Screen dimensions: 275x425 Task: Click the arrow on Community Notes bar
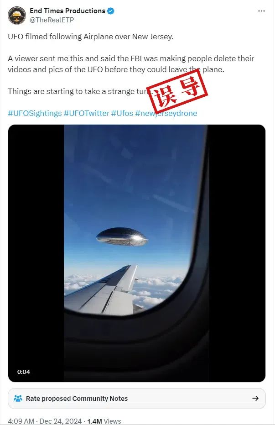click(255, 399)
